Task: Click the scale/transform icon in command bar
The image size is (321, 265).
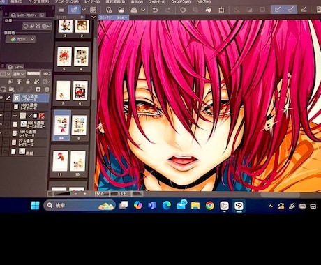Action: pyautogui.click(x=221, y=10)
